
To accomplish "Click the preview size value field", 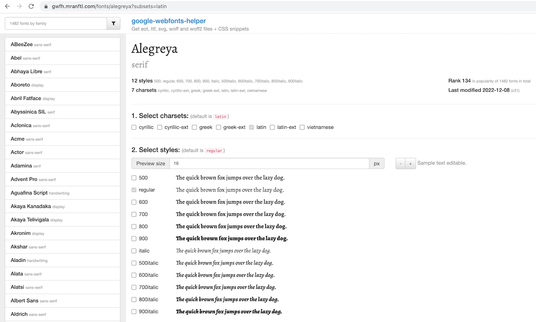I will [269, 164].
